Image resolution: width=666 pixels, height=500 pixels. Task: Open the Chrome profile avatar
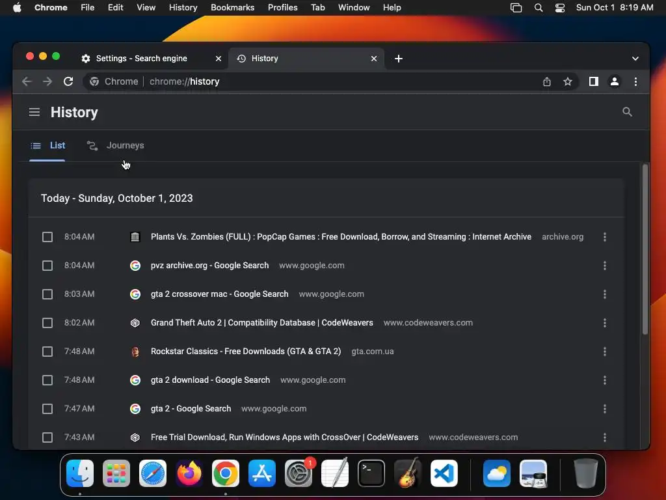pos(614,81)
